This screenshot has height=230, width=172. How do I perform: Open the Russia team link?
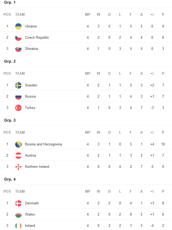30,97
